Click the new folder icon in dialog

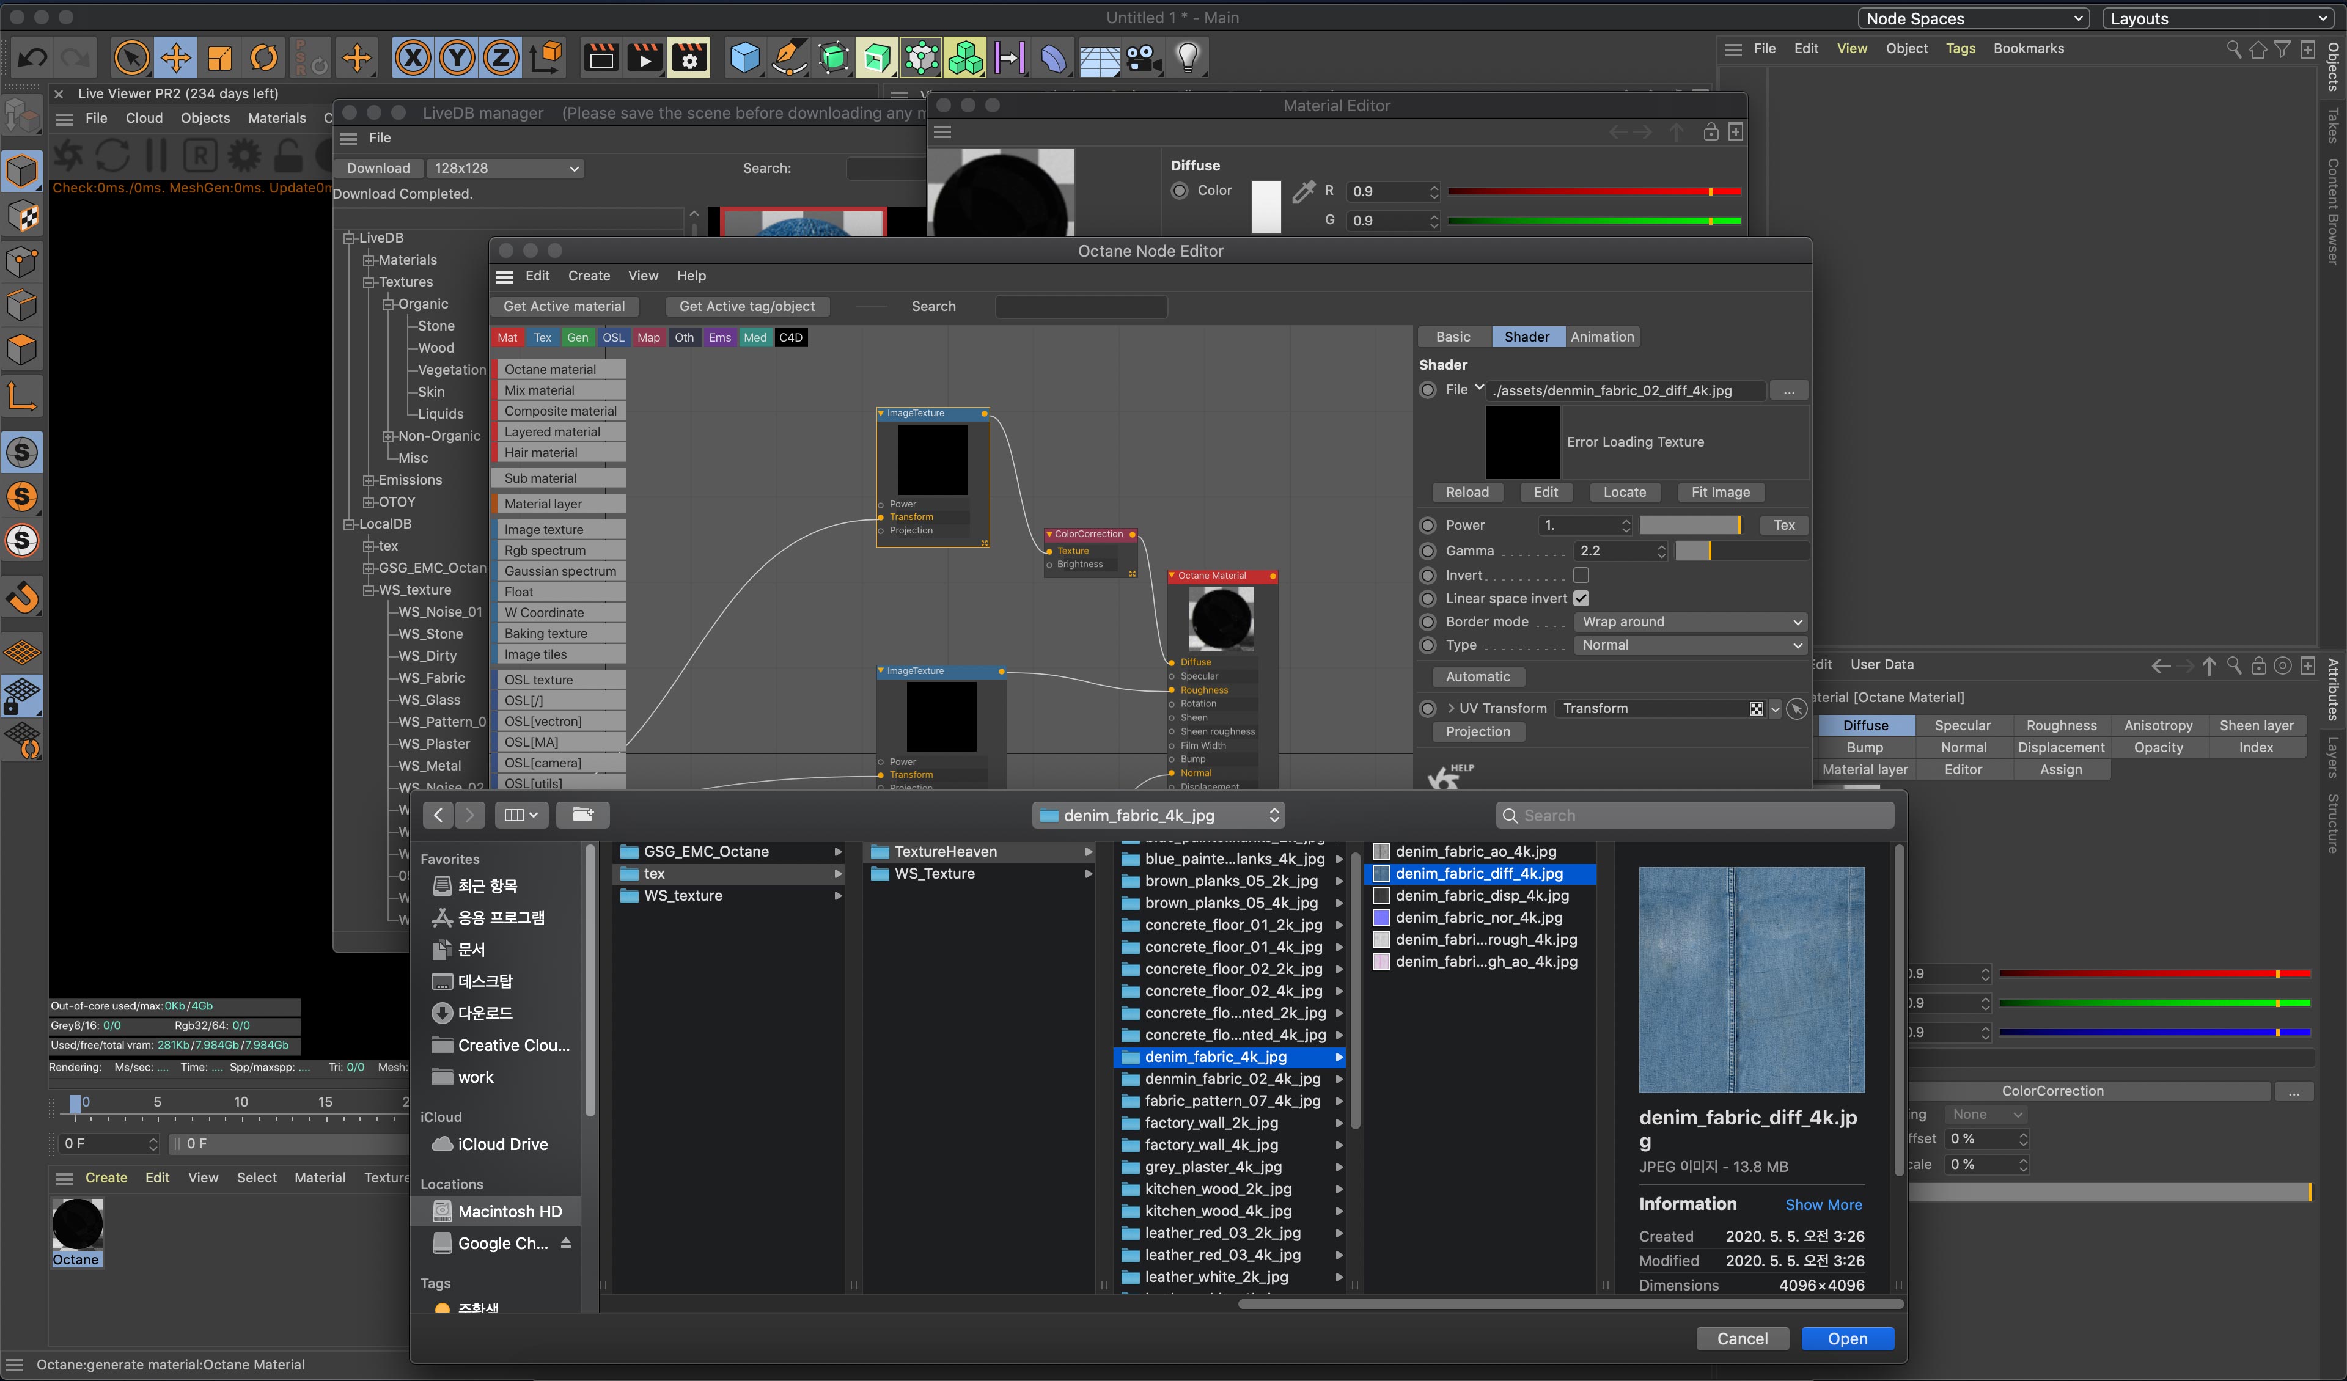(583, 815)
